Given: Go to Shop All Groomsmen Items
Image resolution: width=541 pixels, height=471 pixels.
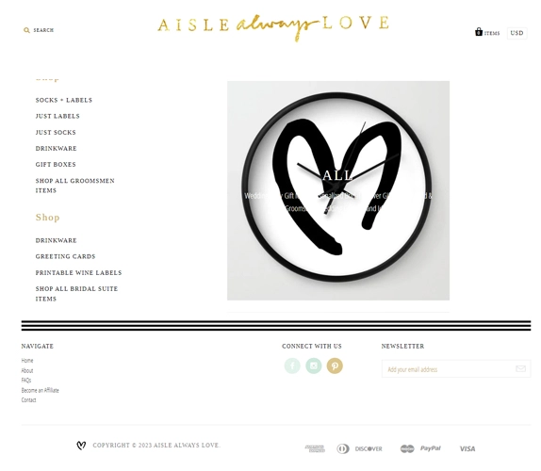Looking at the screenshot, I should (x=74, y=186).
